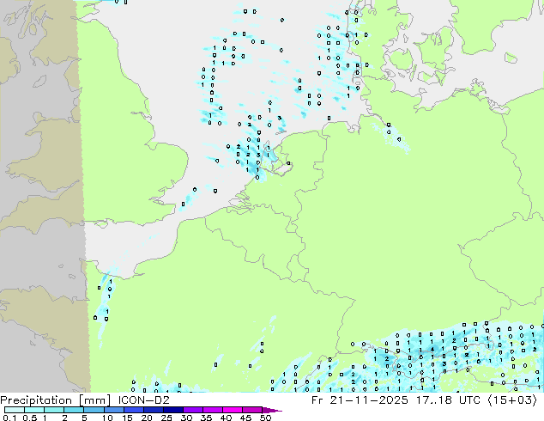Select legend swatch between 45 and 50
Image resolution: width=544 pixels, height=421 pixels.
[x=252, y=410]
